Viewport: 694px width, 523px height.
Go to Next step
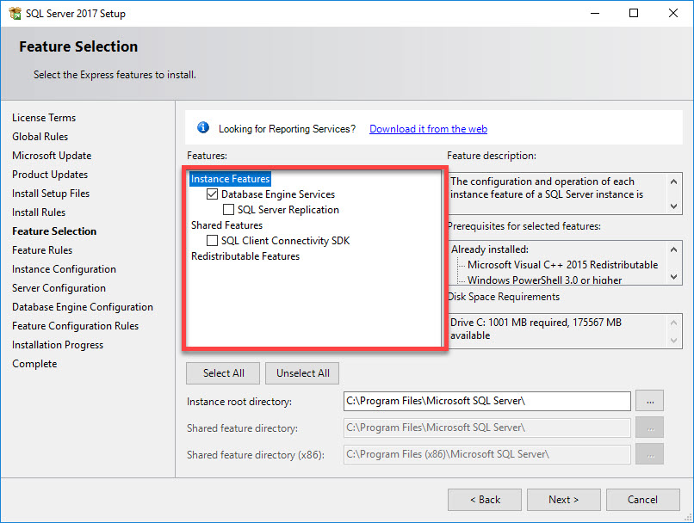point(563,500)
